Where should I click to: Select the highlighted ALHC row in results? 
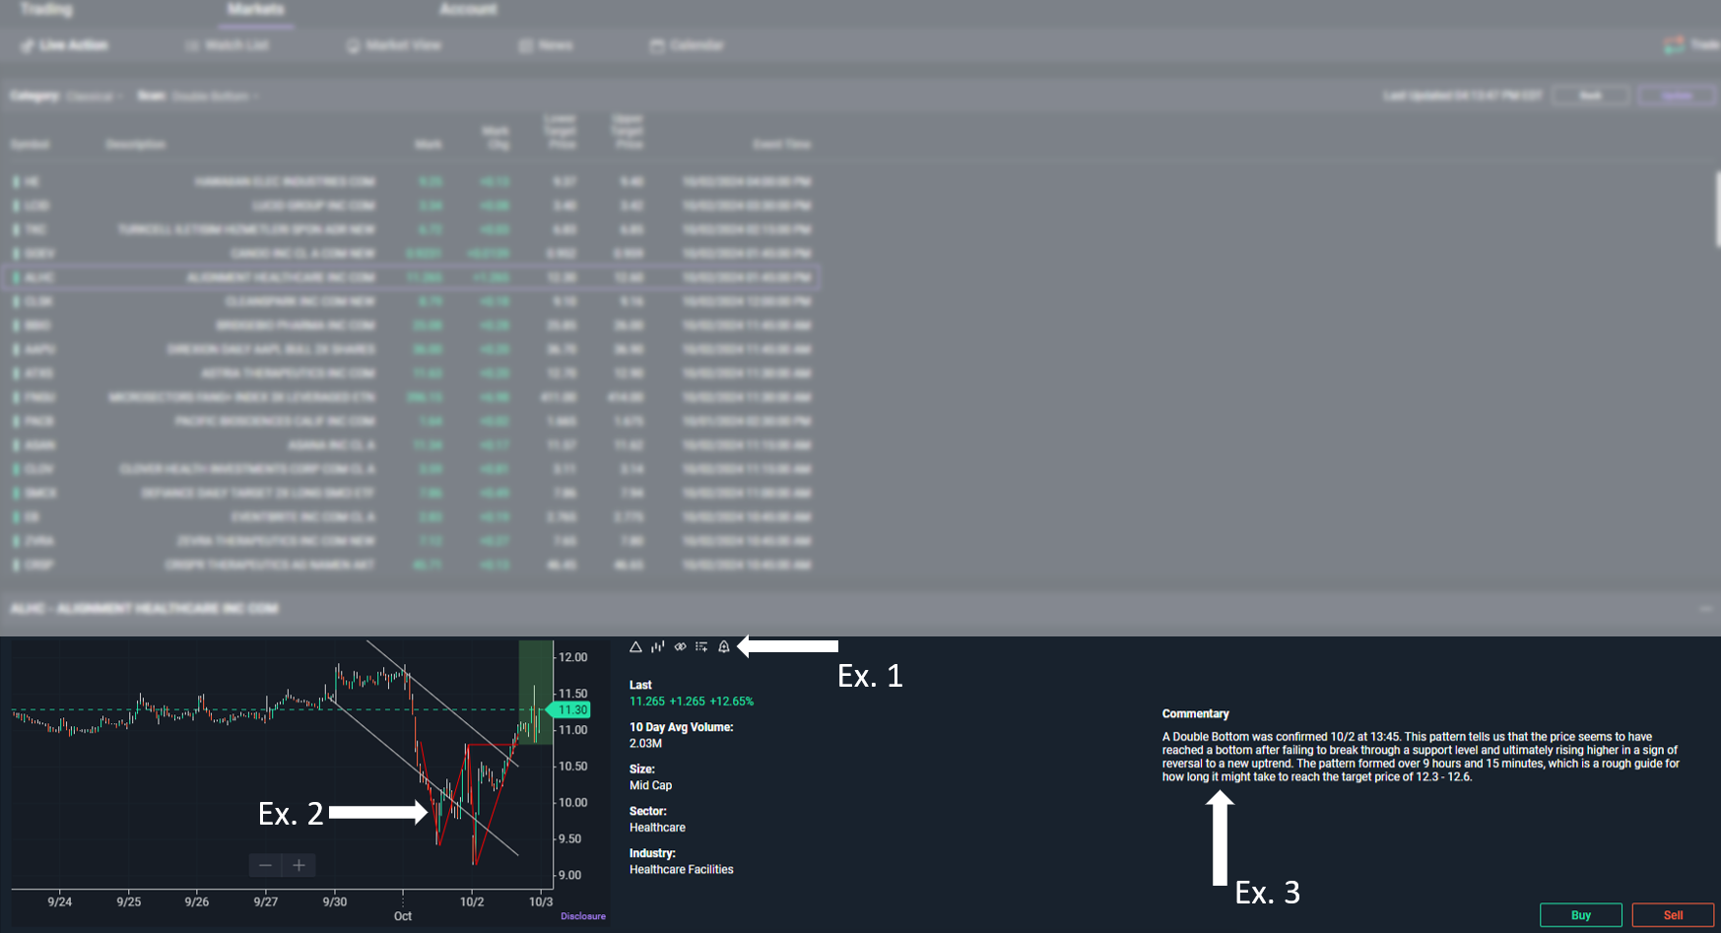coord(410,278)
